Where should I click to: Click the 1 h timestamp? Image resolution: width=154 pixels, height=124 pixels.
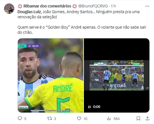(113, 6)
